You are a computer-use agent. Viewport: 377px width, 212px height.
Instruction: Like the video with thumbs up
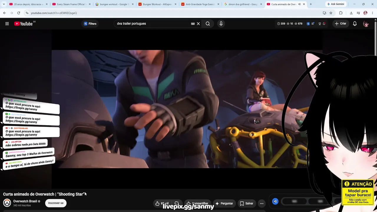click(162, 203)
